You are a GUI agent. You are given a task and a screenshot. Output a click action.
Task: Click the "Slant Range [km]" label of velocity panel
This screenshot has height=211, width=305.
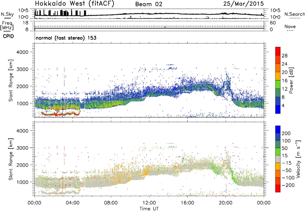click(x=11, y=159)
